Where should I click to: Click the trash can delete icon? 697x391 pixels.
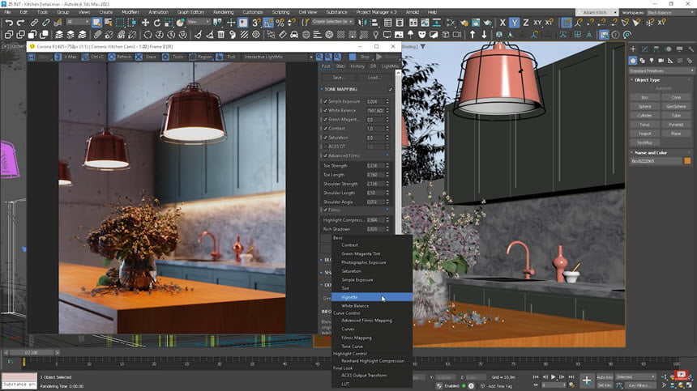point(221,34)
